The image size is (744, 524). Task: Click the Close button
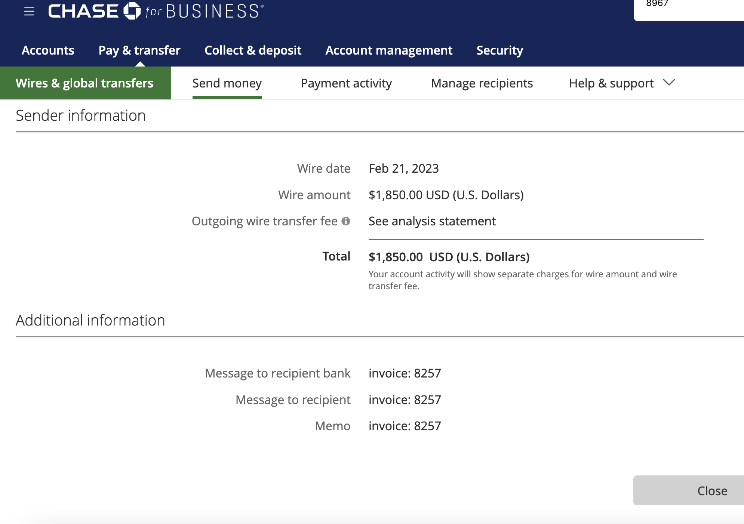click(689, 490)
